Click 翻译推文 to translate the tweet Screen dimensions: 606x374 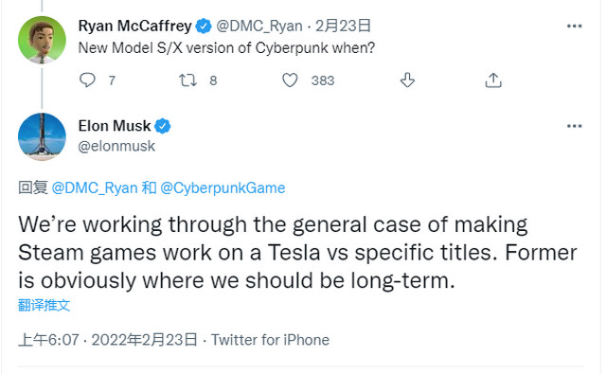44,305
